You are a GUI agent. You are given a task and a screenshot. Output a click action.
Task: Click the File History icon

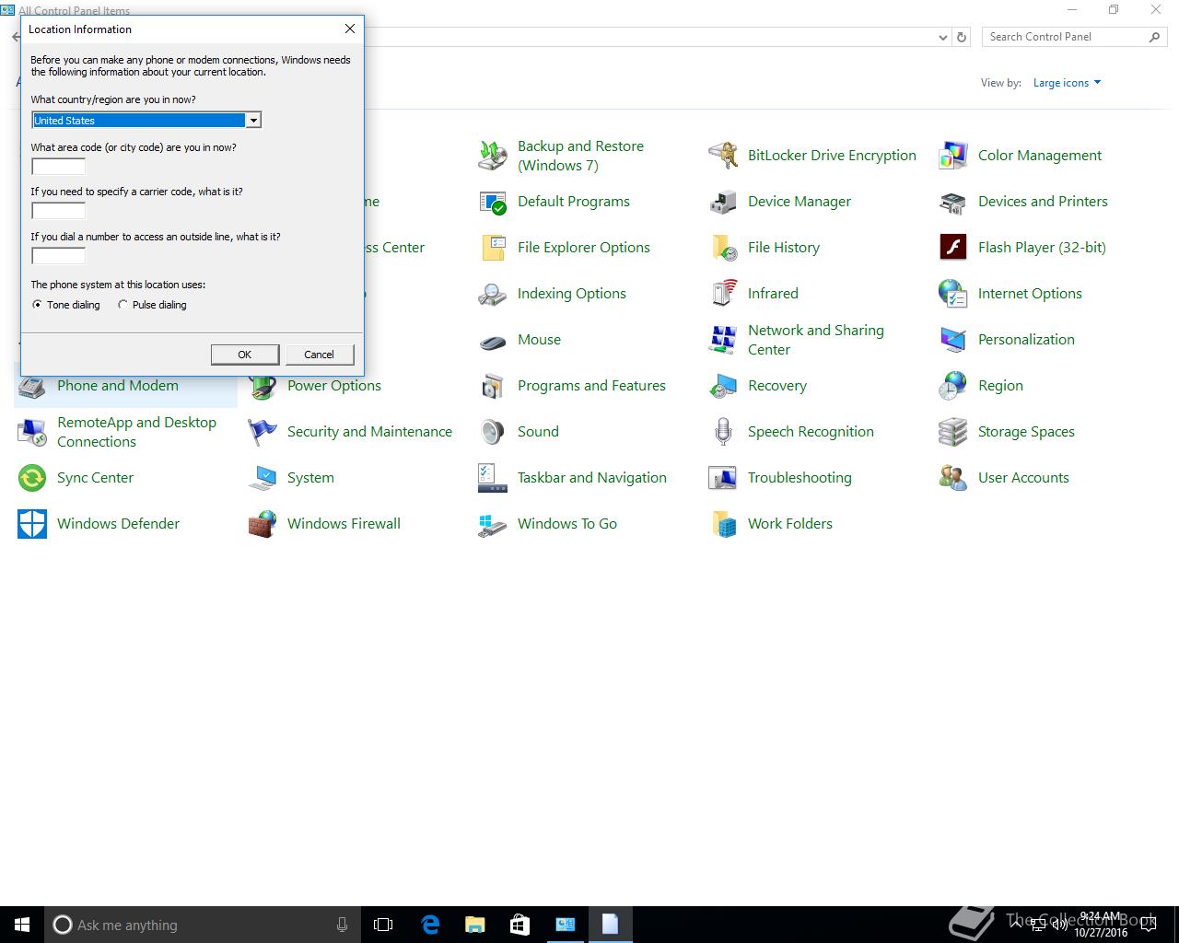pyautogui.click(x=723, y=248)
